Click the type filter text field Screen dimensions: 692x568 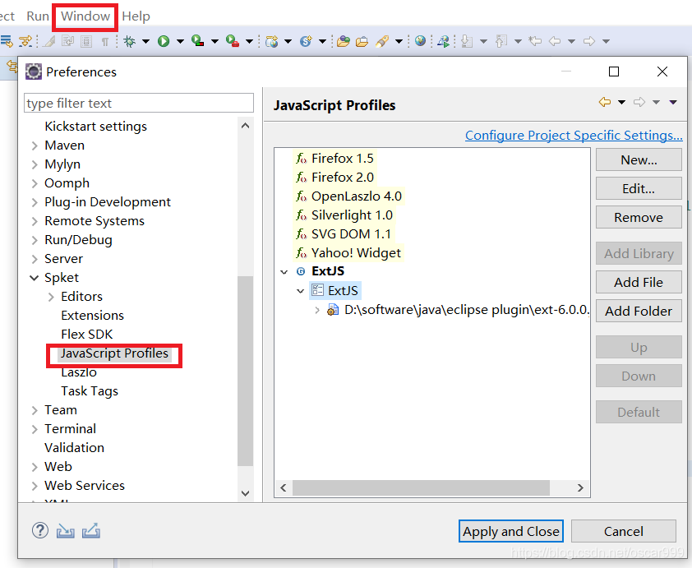[x=139, y=103]
